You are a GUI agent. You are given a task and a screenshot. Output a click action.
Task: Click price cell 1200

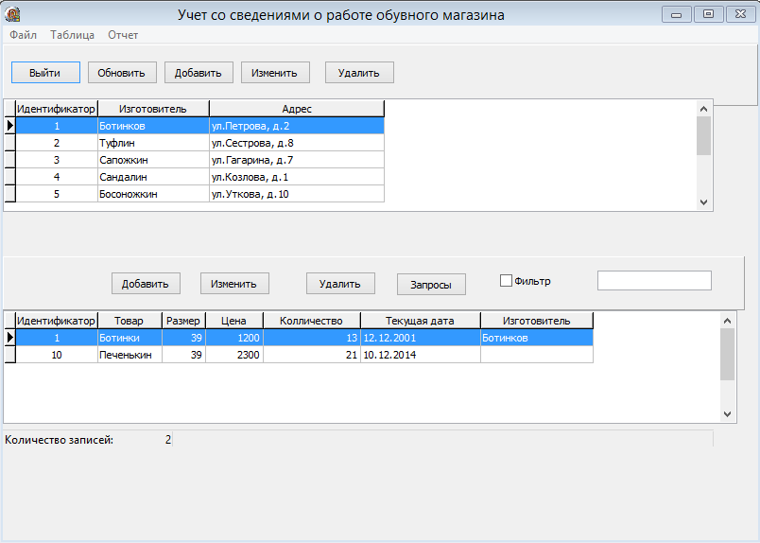coord(234,339)
